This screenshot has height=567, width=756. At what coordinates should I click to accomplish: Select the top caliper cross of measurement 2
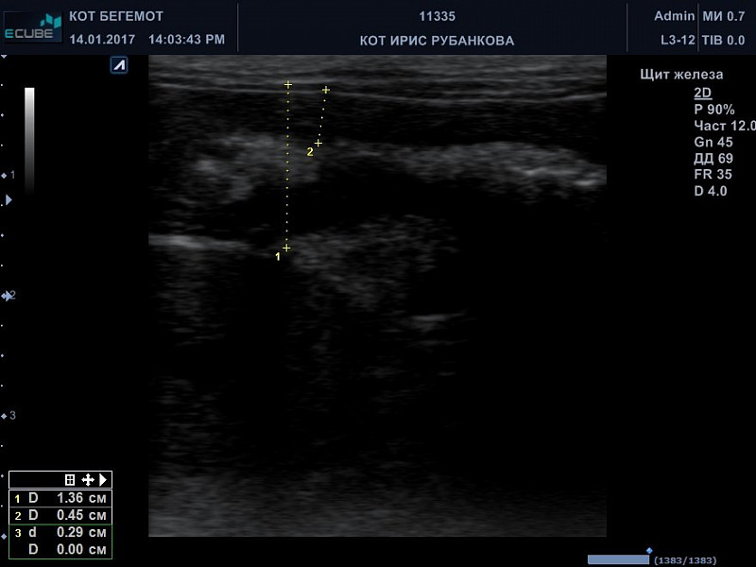[x=326, y=90]
